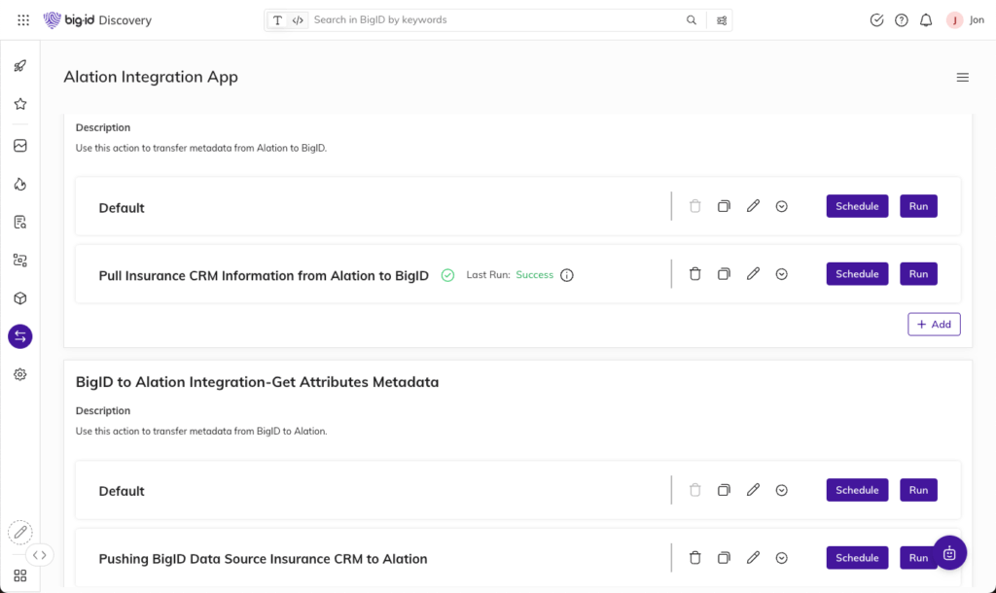Expand the first Default preset chevron
Image resolution: width=996 pixels, height=593 pixels.
click(782, 206)
